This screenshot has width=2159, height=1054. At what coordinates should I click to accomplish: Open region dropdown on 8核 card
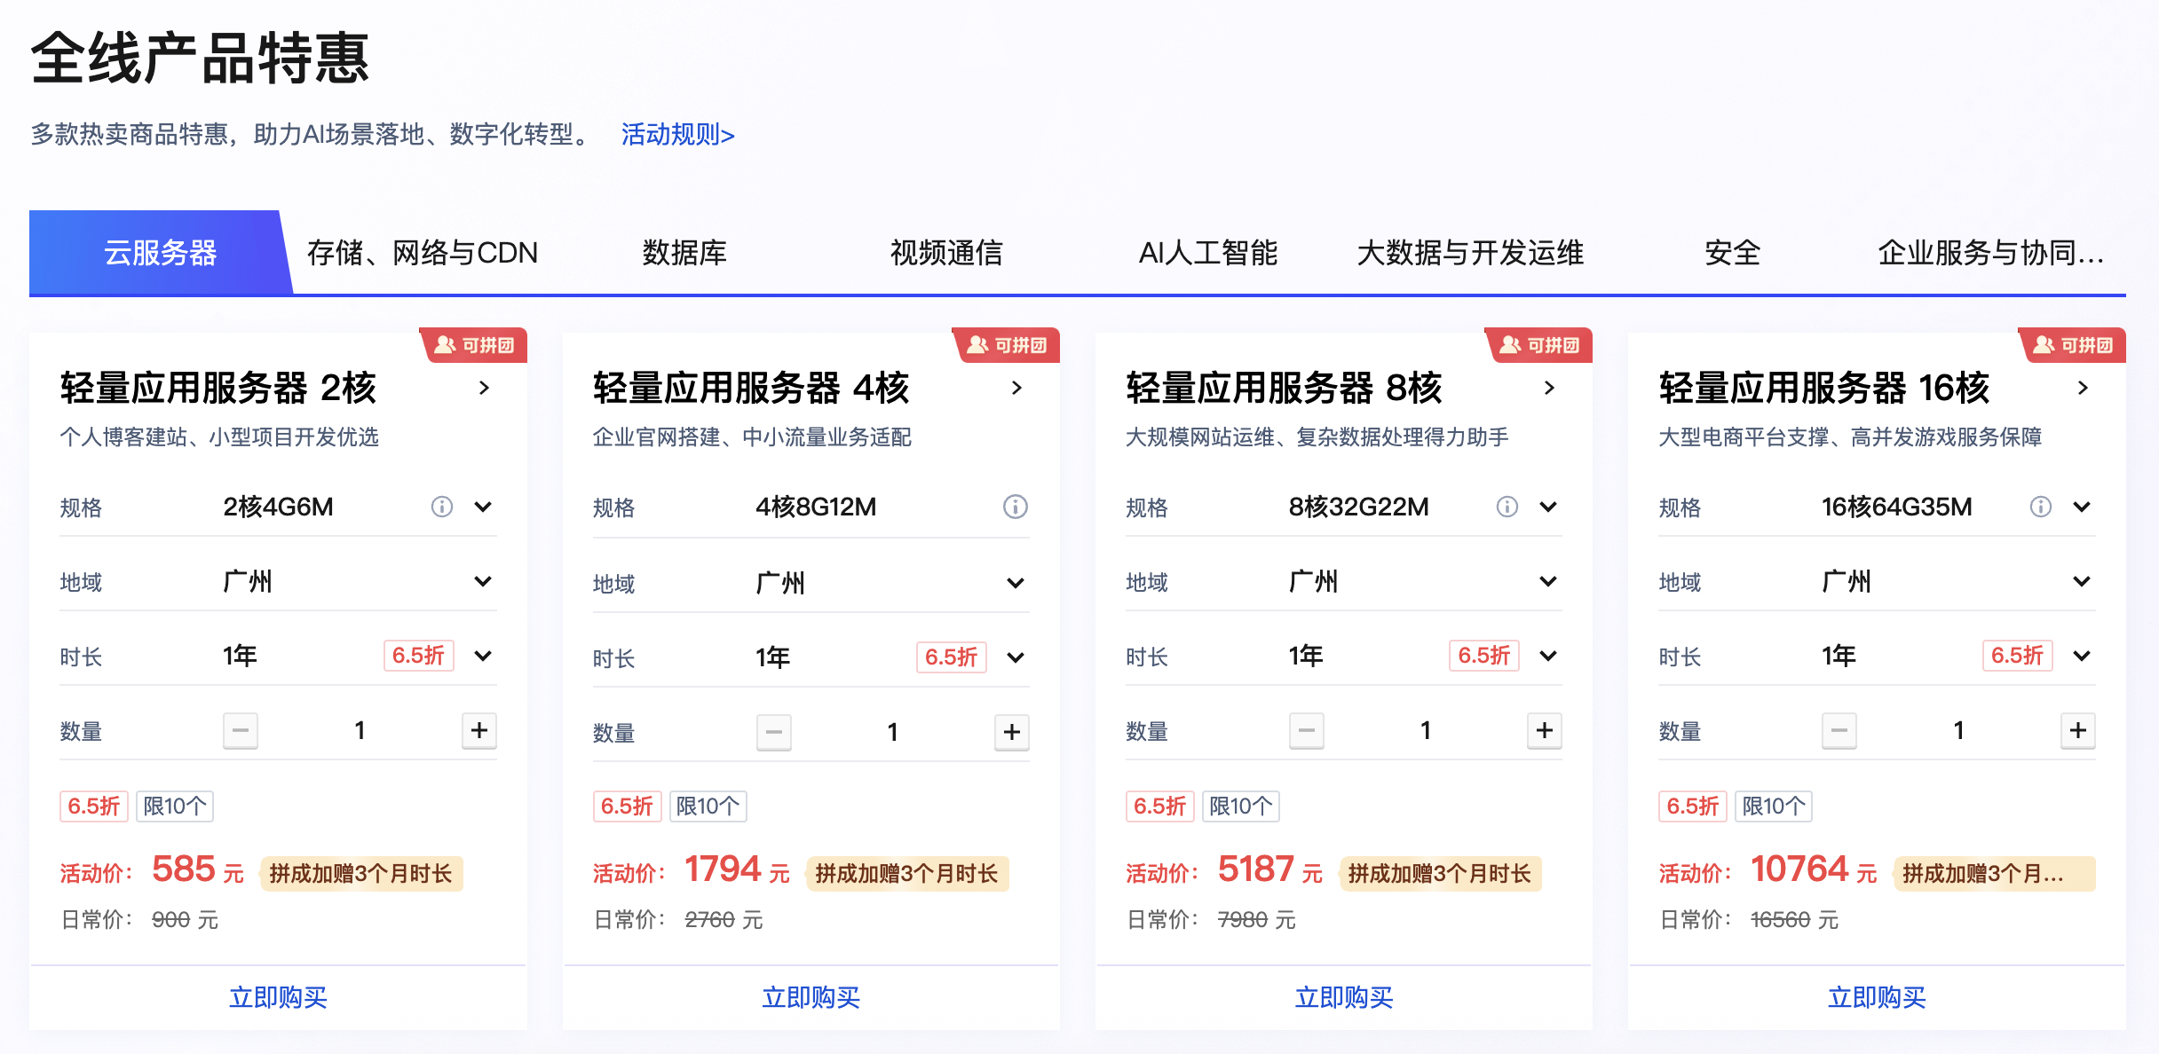(1548, 581)
